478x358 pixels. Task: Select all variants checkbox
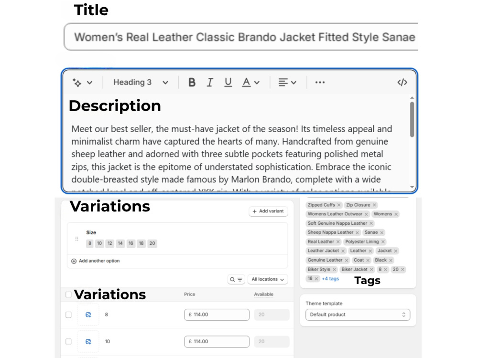(68, 295)
